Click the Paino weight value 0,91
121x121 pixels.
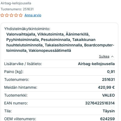pos(111,72)
